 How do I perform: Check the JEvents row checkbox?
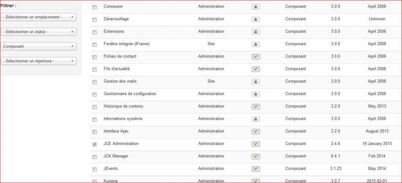point(94,169)
